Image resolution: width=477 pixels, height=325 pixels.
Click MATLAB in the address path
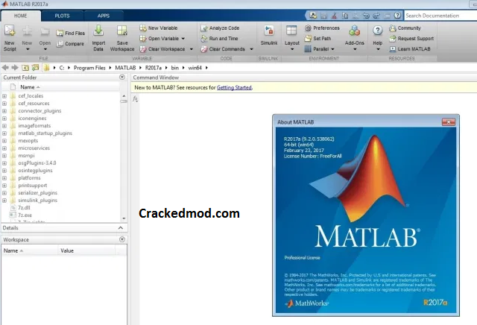tap(125, 68)
